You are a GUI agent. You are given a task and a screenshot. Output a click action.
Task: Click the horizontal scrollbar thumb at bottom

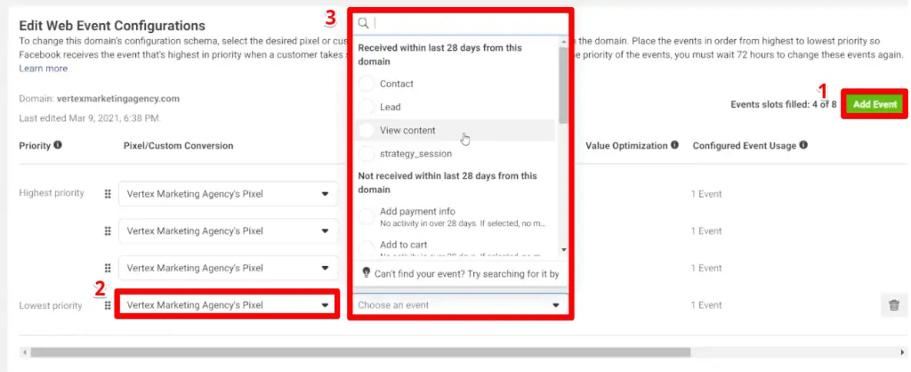(360, 352)
